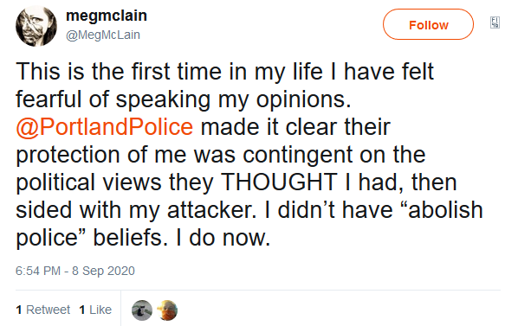This screenshot has height=326, width=505.
Task: Click the number next to Like
Action: pyautogui.click(x=82, y=310)
